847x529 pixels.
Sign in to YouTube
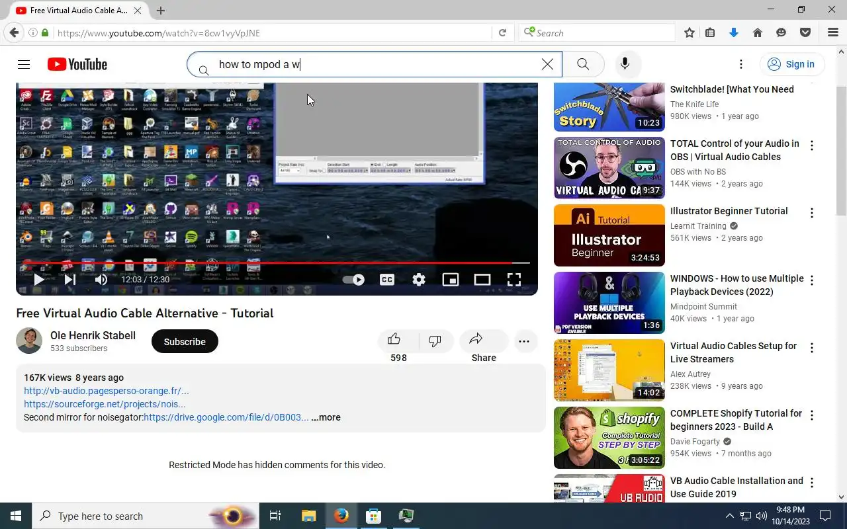791,64
